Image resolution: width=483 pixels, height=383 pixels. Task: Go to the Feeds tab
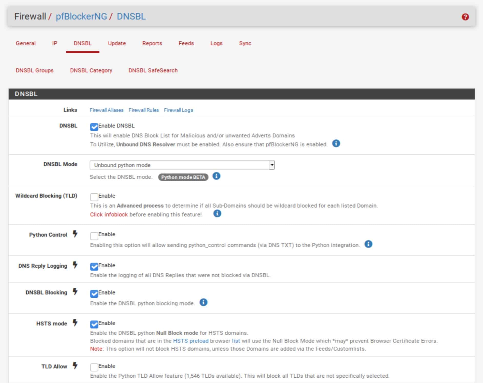click(186, 43)
